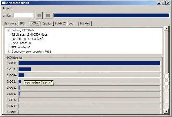Click the 0x0012 PID bitrate bar
Screen dimensions: 172x117
point(89,100)
